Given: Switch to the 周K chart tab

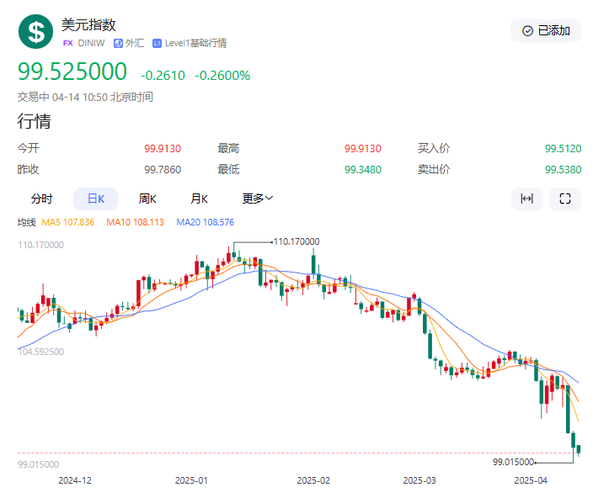Looking at the screenshot, I should coord(147,199).
